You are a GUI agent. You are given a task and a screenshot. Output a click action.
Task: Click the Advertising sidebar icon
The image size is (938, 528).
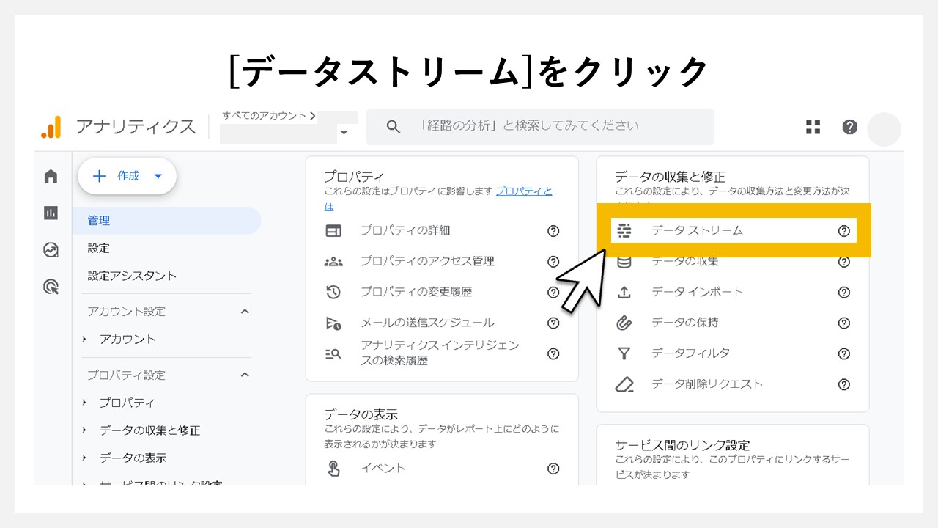pyautogui.click(x=51, y=286)
